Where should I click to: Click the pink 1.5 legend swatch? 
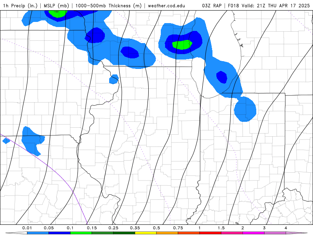(232, 233)
